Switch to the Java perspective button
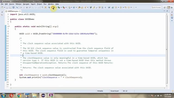 click(x=169, y=7)
